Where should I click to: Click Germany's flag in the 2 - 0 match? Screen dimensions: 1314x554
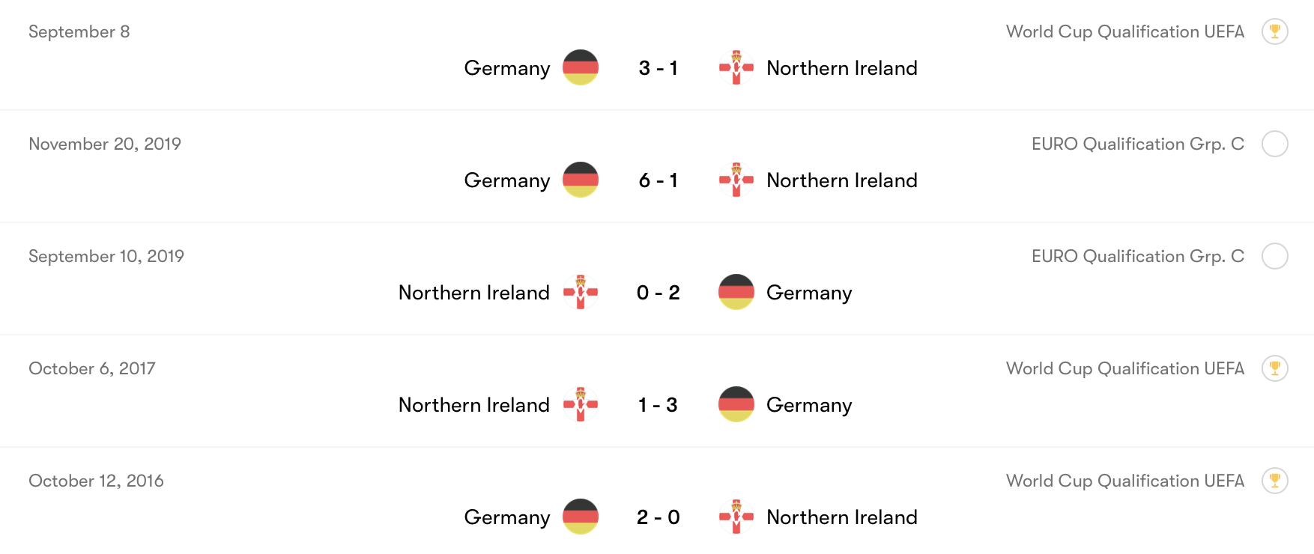coord(581,517)
